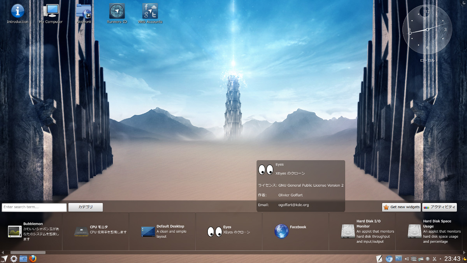Click the Eyes icon in tooltip popup
Image resolution: width=467 pixels, height=263 pixels.
pos(266,169)
